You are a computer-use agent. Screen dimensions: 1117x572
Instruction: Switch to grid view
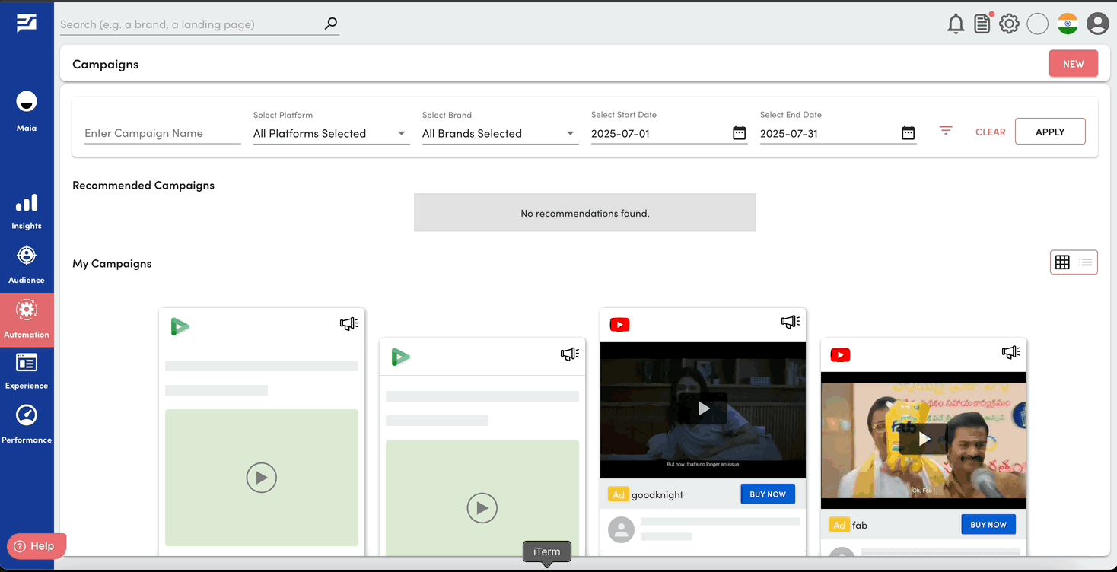tap(1062, 262)
